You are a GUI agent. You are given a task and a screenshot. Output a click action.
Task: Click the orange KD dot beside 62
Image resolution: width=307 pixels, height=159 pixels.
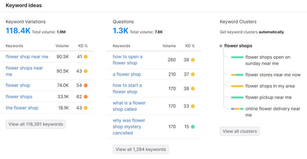coord(86,96)
